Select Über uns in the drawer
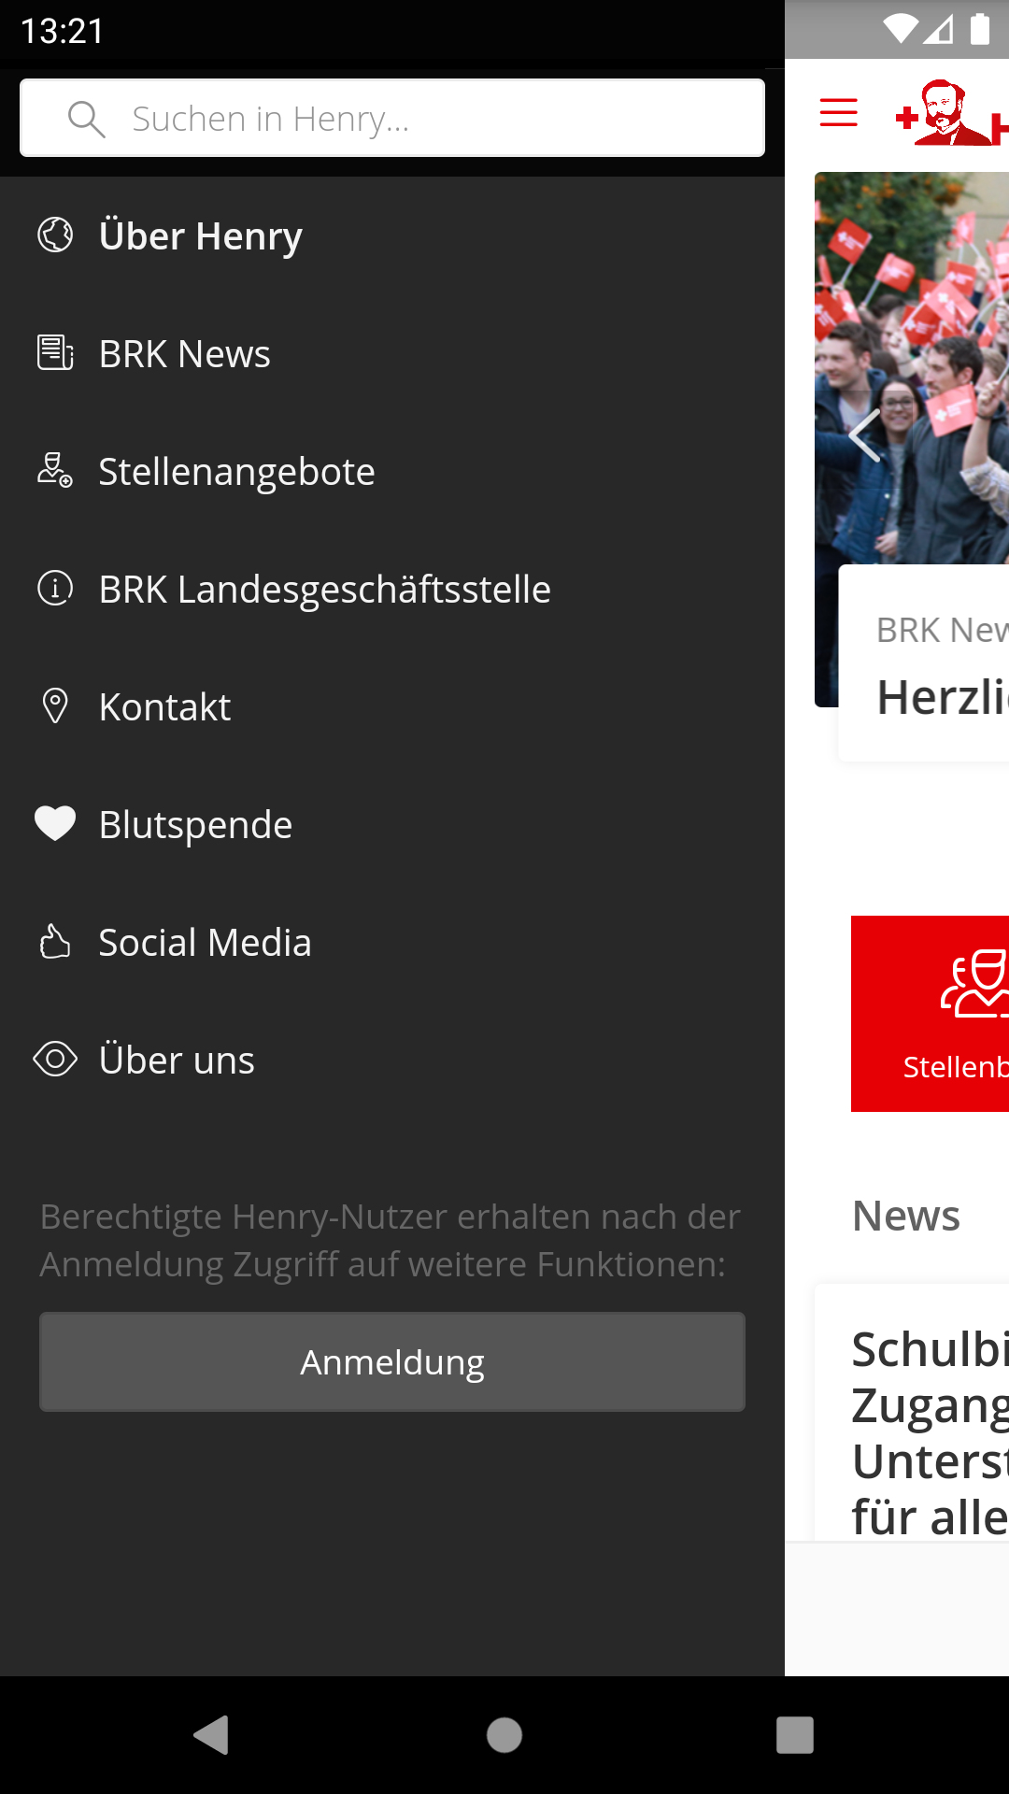The height and width of the screenshot is (1794, 1009). (392, 1060)
